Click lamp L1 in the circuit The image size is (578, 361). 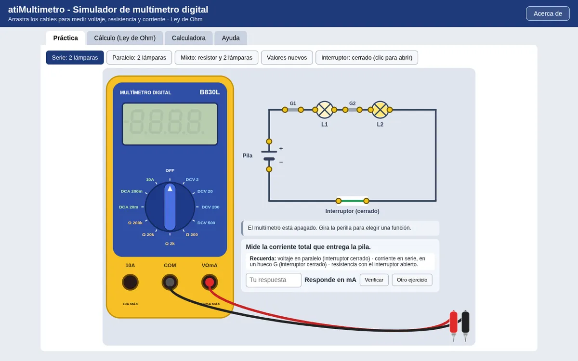[x=325, y=110]
